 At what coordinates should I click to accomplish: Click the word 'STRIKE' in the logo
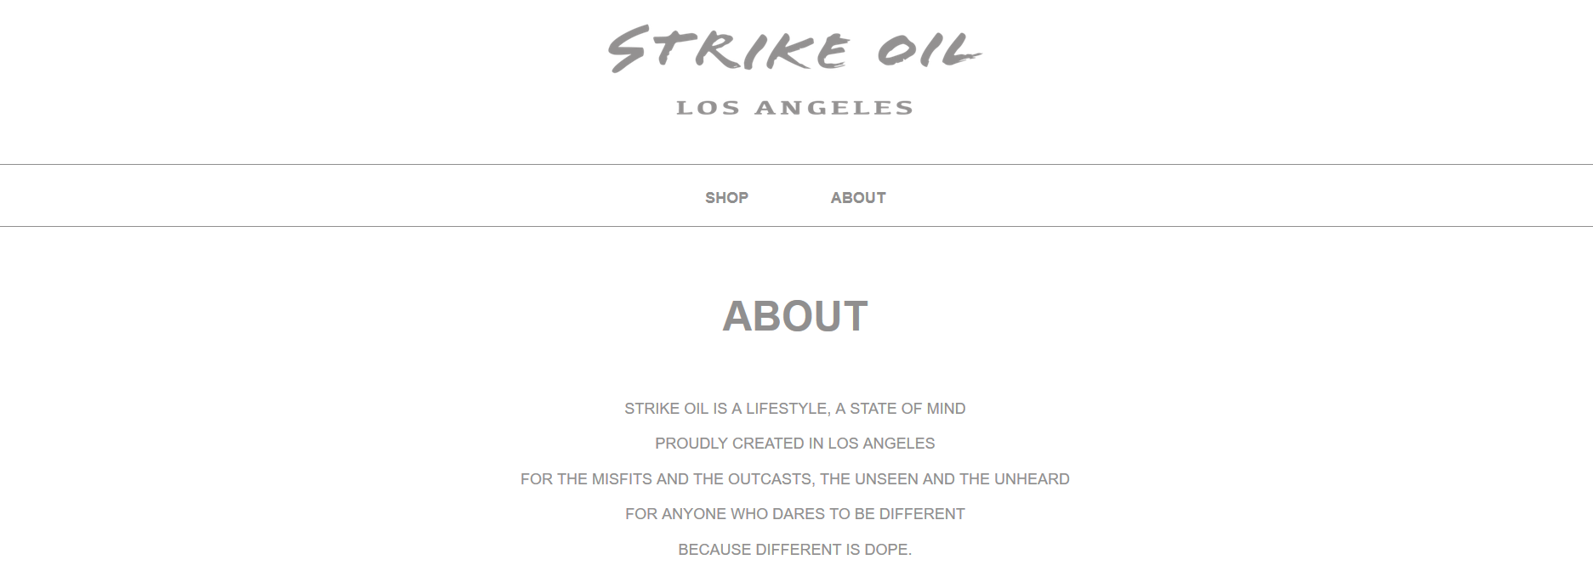click(729, 49)
